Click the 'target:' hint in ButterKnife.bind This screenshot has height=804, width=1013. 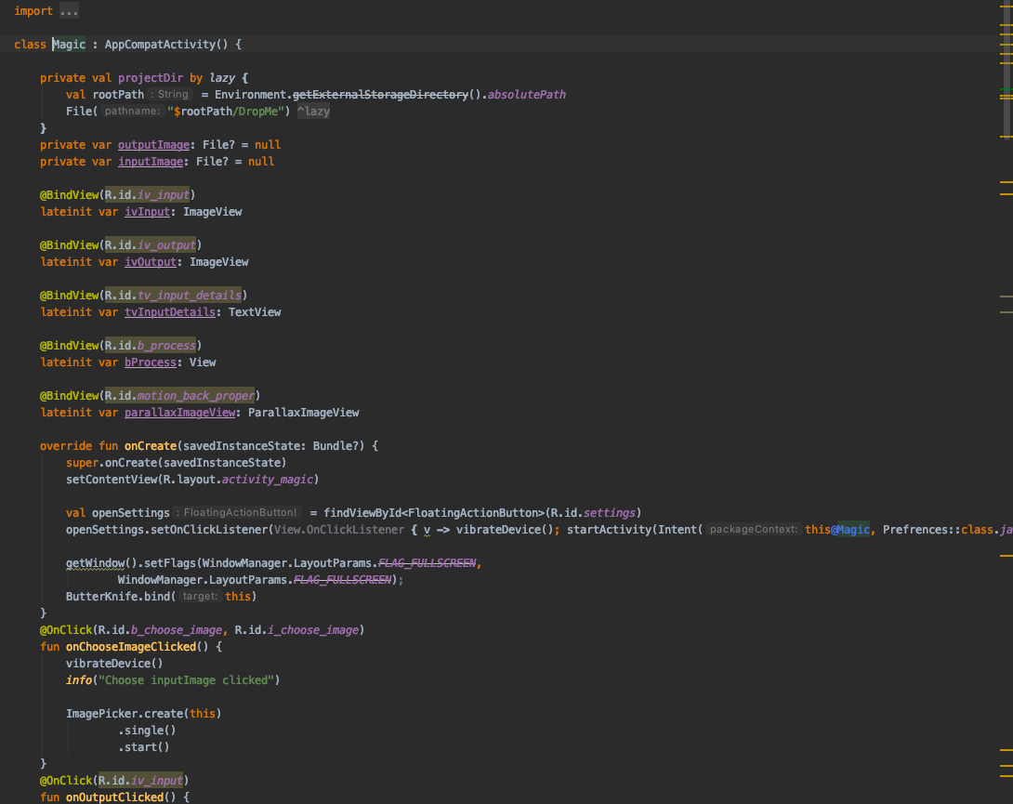pyautogui.click(x=200, y=597)
